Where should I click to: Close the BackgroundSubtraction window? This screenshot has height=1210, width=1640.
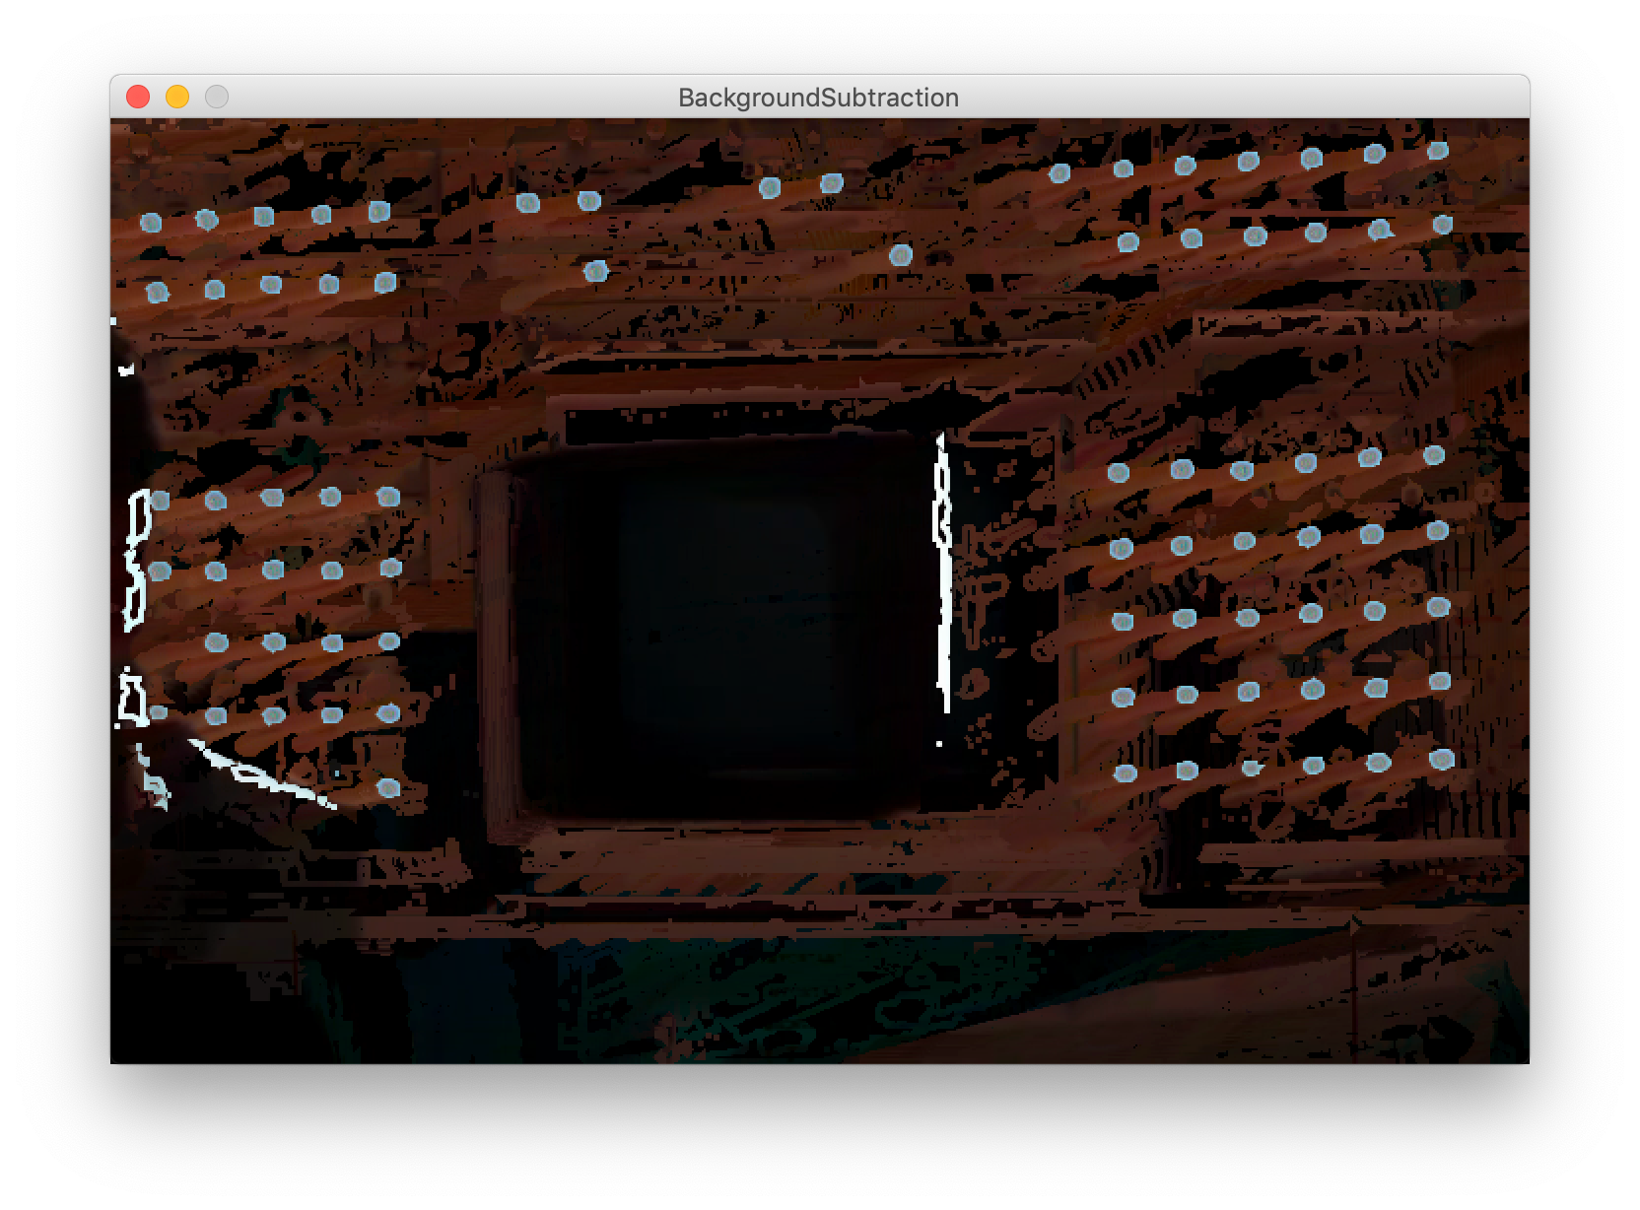click(x=138, y=97)
